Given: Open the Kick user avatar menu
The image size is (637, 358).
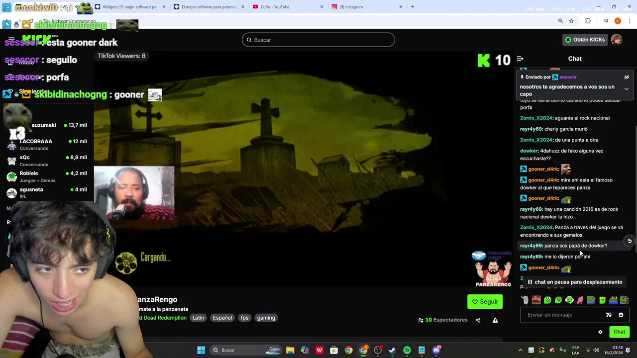Looking at the screenshot, I should 617,40.
